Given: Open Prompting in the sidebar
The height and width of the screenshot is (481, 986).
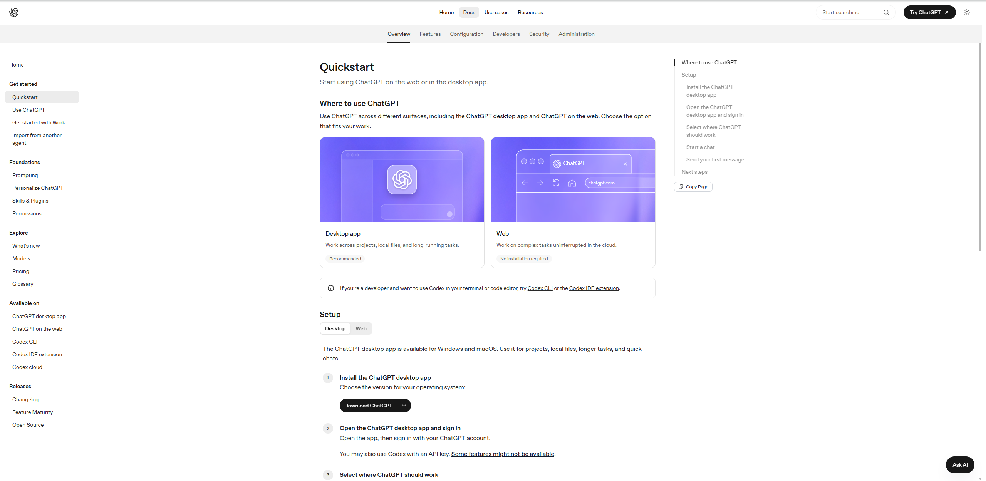Looking at the screenshot, I should tap(25, 175).
